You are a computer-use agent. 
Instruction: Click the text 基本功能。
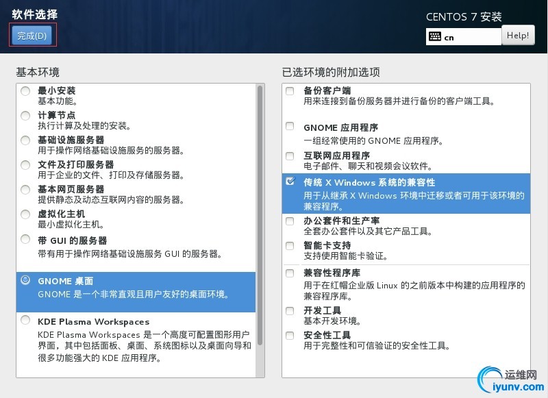point(58,101)
